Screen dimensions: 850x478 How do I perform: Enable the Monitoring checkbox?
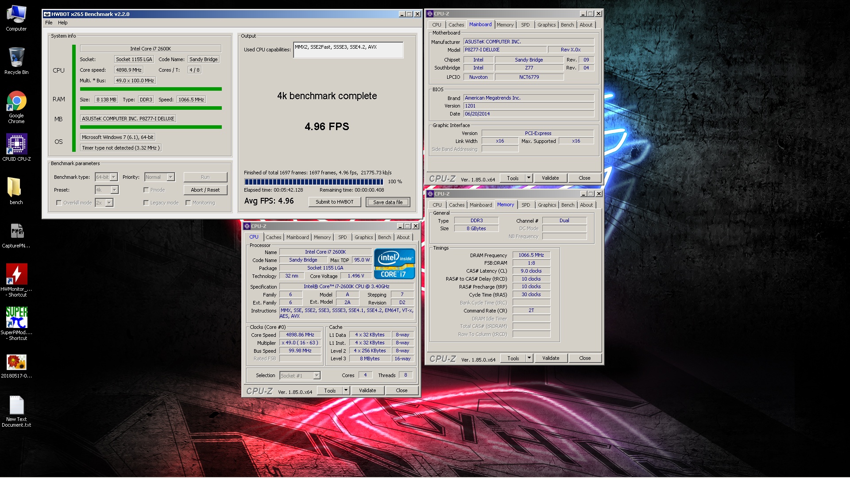pyautogui.click(x=188, y=203)
